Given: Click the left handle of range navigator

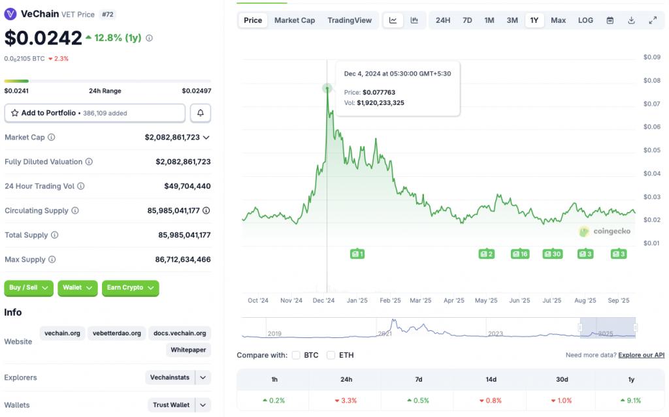Looking at the screenshot, I should (x=580, y=327).
